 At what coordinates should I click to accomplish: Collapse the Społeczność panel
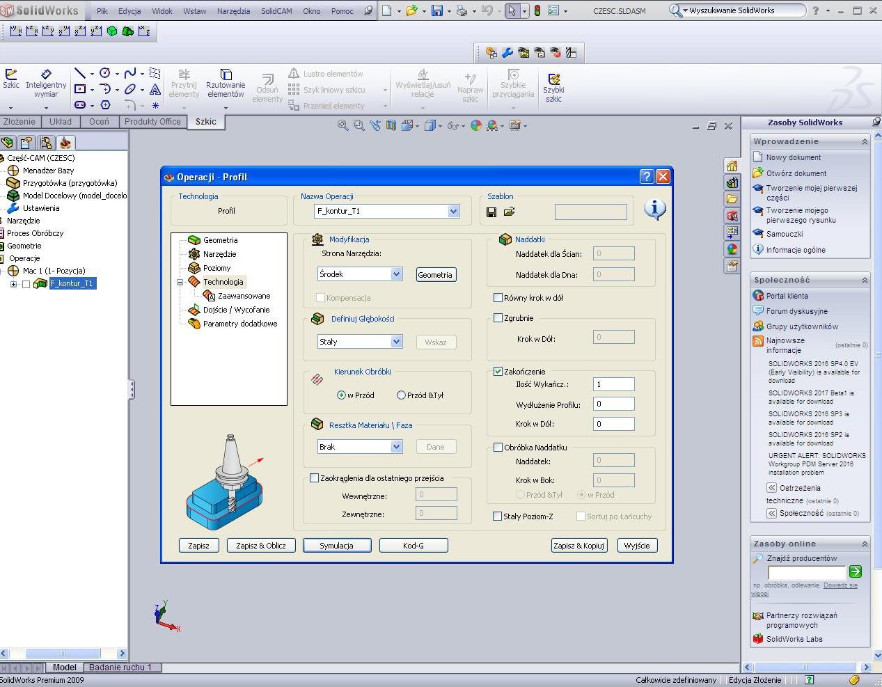tap(865, 280)
